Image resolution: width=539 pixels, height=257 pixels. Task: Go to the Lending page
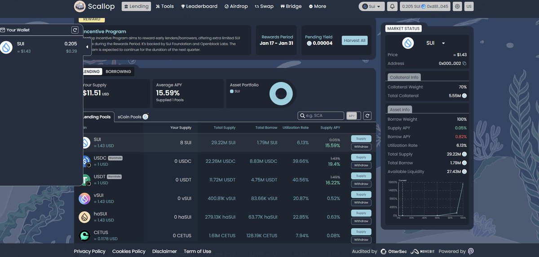pos(136,6)
